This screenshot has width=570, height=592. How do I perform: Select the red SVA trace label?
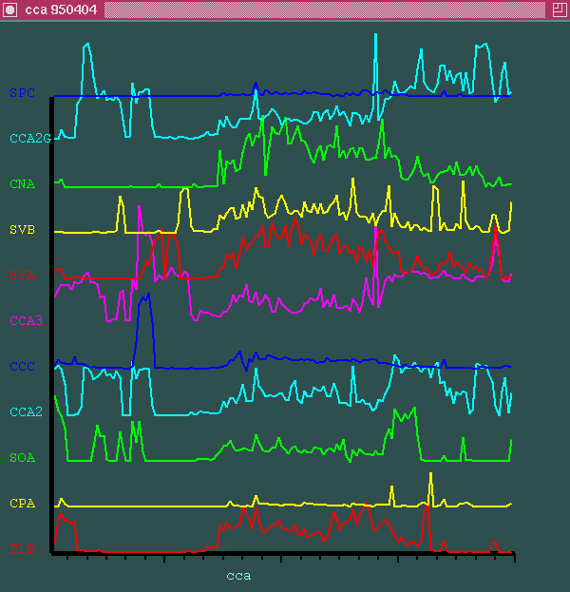pos(22,275)
